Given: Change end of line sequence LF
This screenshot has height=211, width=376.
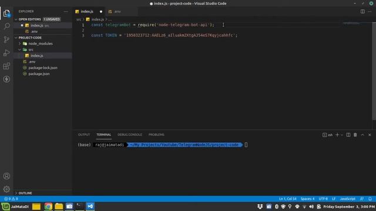Looking at the screenshot, I should coord(334,199).
